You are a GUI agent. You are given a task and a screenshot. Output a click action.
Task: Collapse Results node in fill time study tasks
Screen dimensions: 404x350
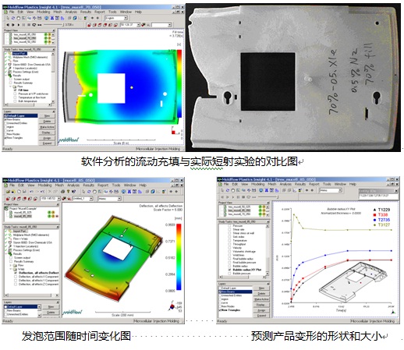[x=6, y=76]
